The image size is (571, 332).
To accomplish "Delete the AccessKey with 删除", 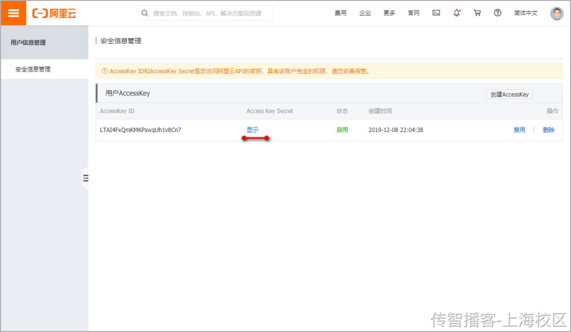I will coord(549,130).
